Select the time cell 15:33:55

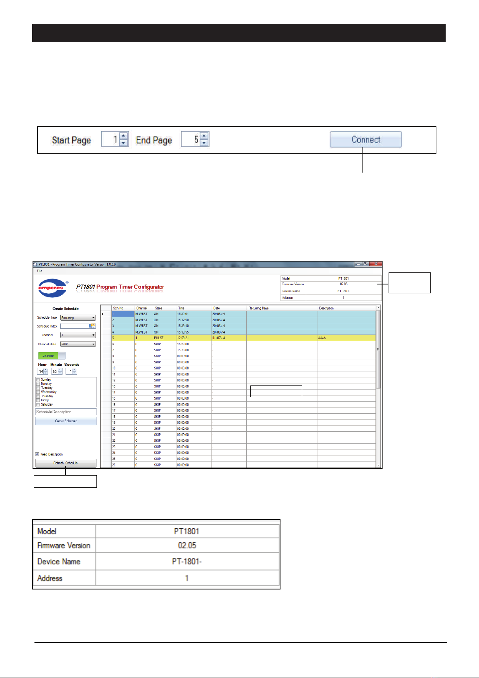click(194, 332)
